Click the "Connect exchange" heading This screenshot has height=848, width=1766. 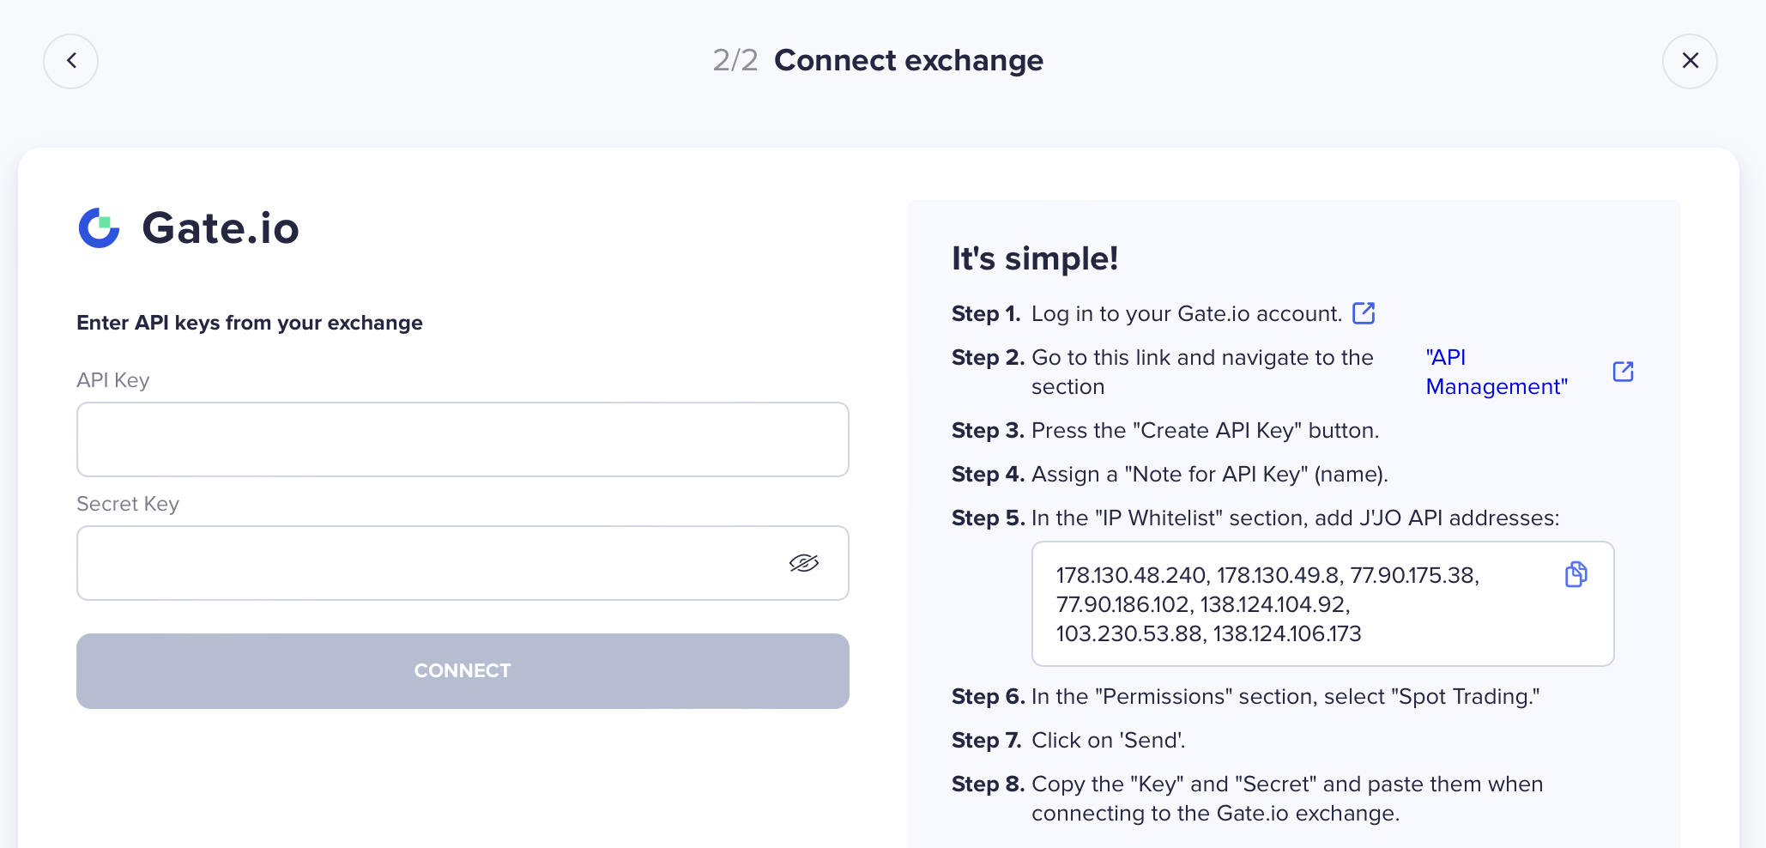(x=909, y=61)
